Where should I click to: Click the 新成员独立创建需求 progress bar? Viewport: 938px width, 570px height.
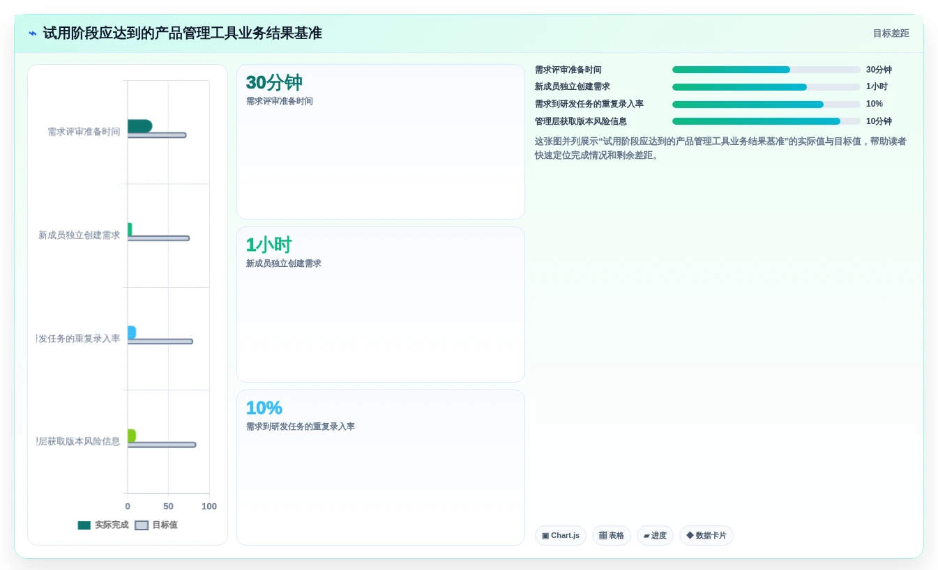pyautogui.click(x=766, y=87)
